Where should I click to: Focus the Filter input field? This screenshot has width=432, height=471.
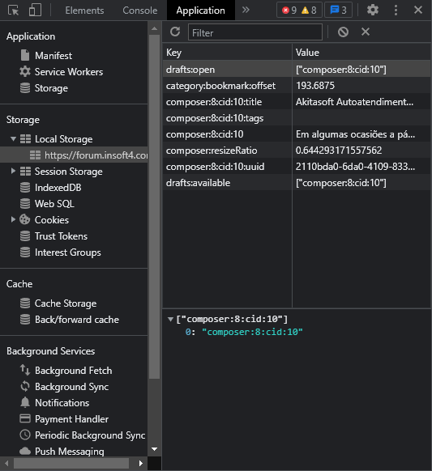pyautogui.click(x=255, y=32)
